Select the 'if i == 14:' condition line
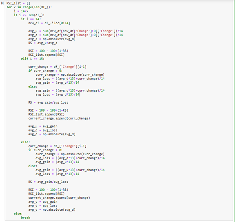Screen dimensions: 235x222 [30, 19]
